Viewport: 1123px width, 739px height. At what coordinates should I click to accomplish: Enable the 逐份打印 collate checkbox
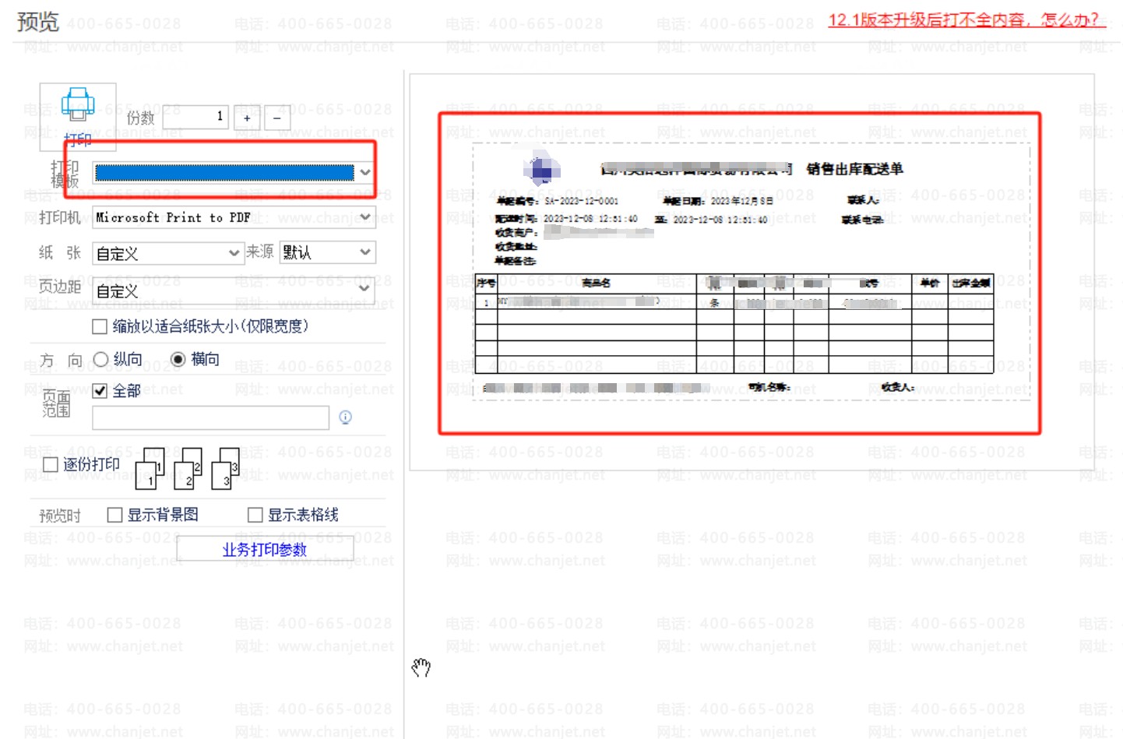(51, 465)
